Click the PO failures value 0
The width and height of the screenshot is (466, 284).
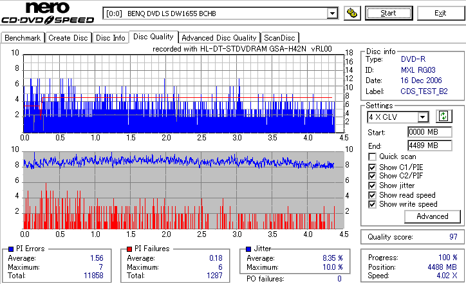coord(339,279)
